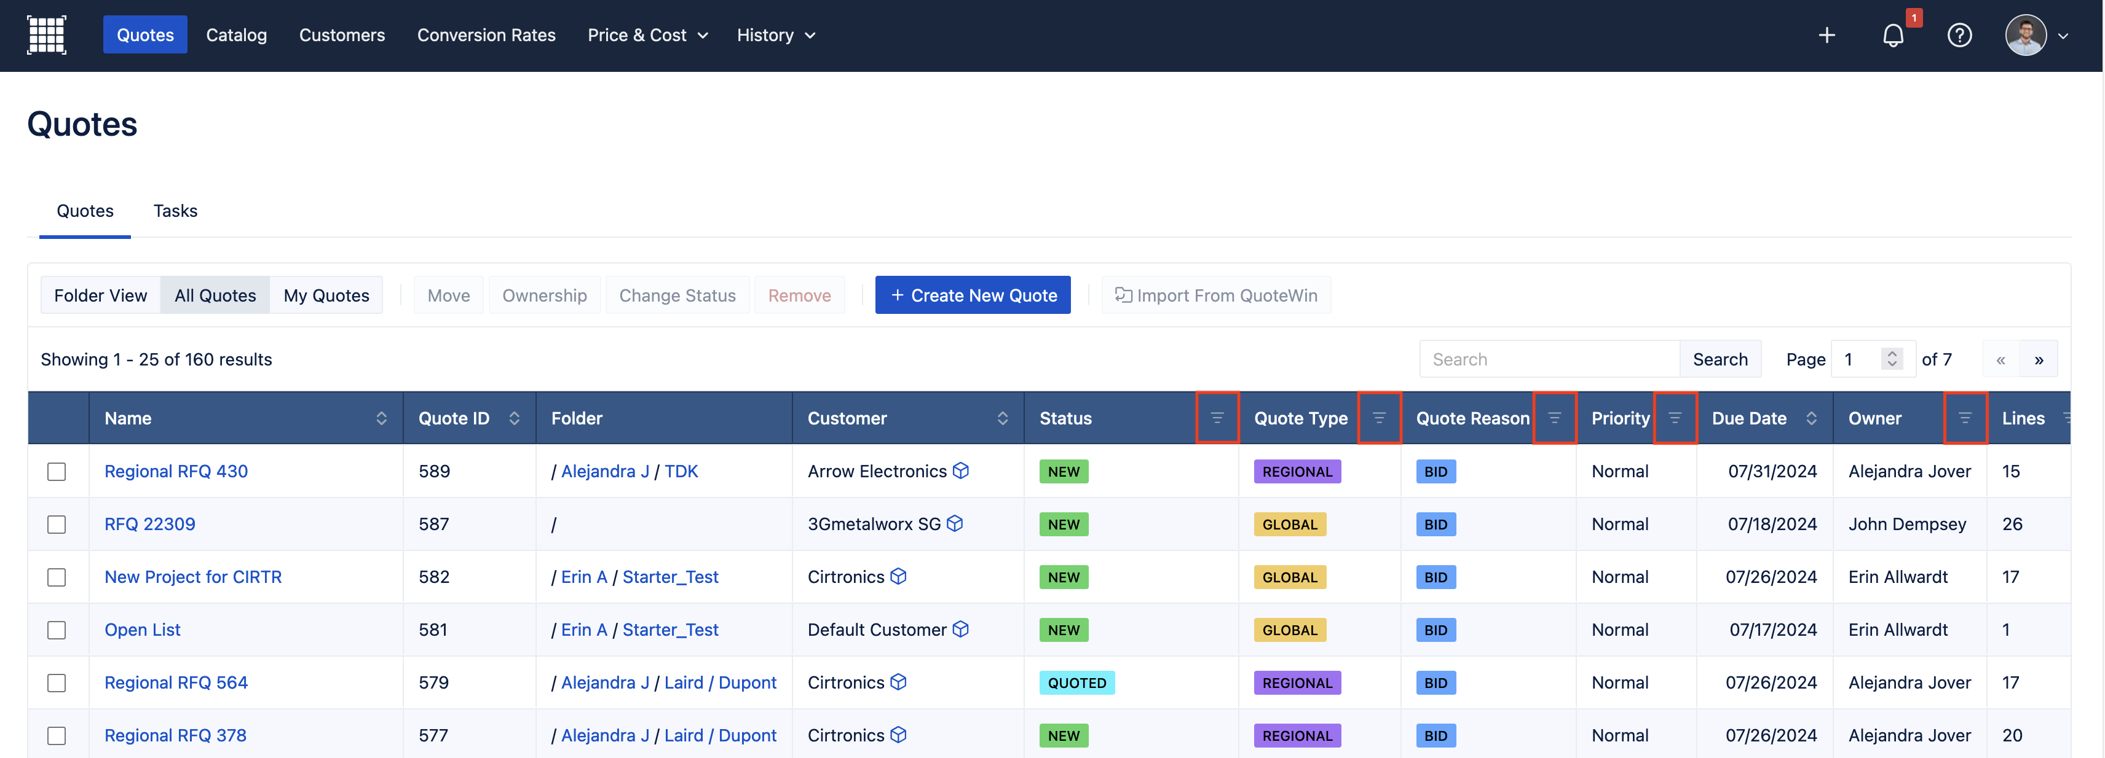Open Starter_Test folder in Open List row

(x=670, y=630)
